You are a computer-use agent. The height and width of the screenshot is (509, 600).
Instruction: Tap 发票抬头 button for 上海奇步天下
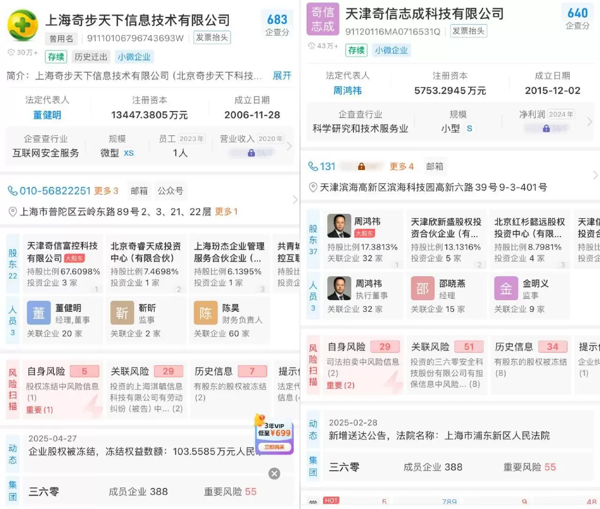pos(212,37)
